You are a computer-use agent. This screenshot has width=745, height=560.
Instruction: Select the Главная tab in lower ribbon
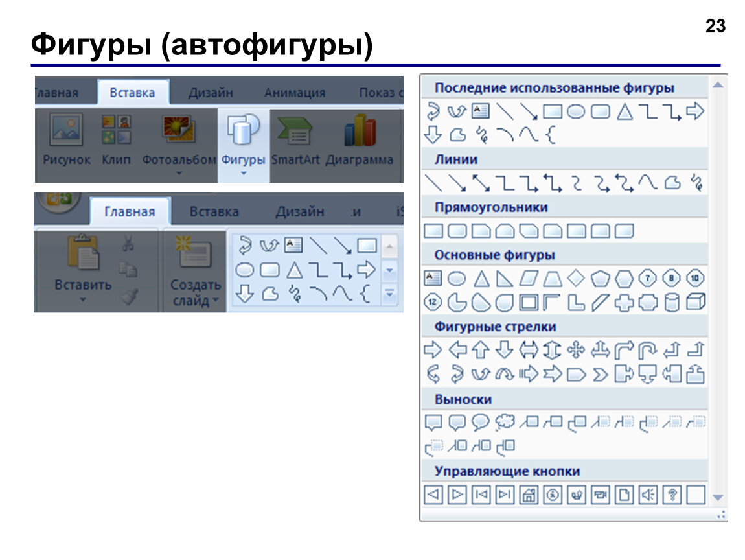coord(130,211)
